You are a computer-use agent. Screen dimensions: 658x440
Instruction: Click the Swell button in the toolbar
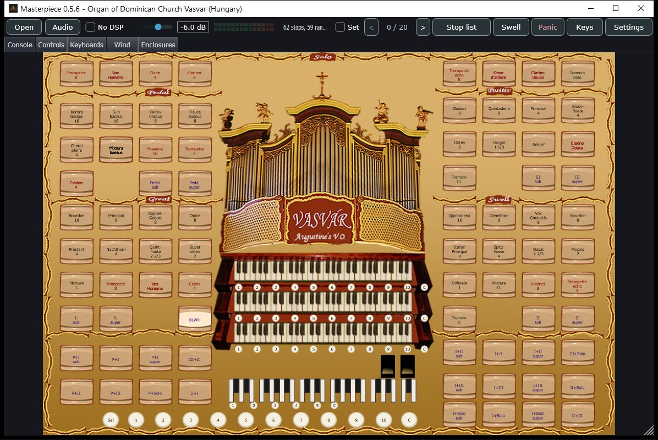511,28
